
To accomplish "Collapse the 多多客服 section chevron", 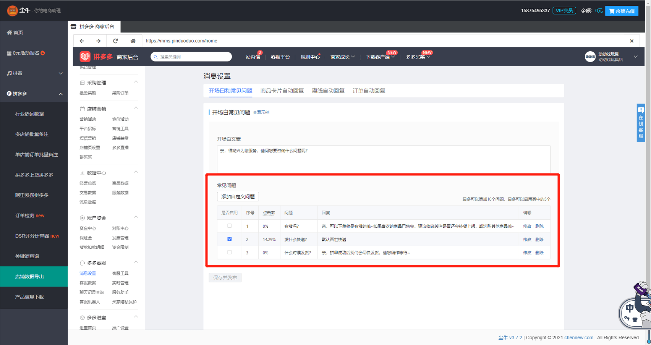I will point(136,262).
